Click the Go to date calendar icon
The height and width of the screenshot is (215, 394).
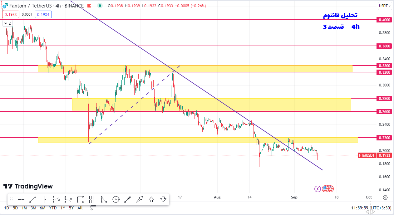[93, 208]
